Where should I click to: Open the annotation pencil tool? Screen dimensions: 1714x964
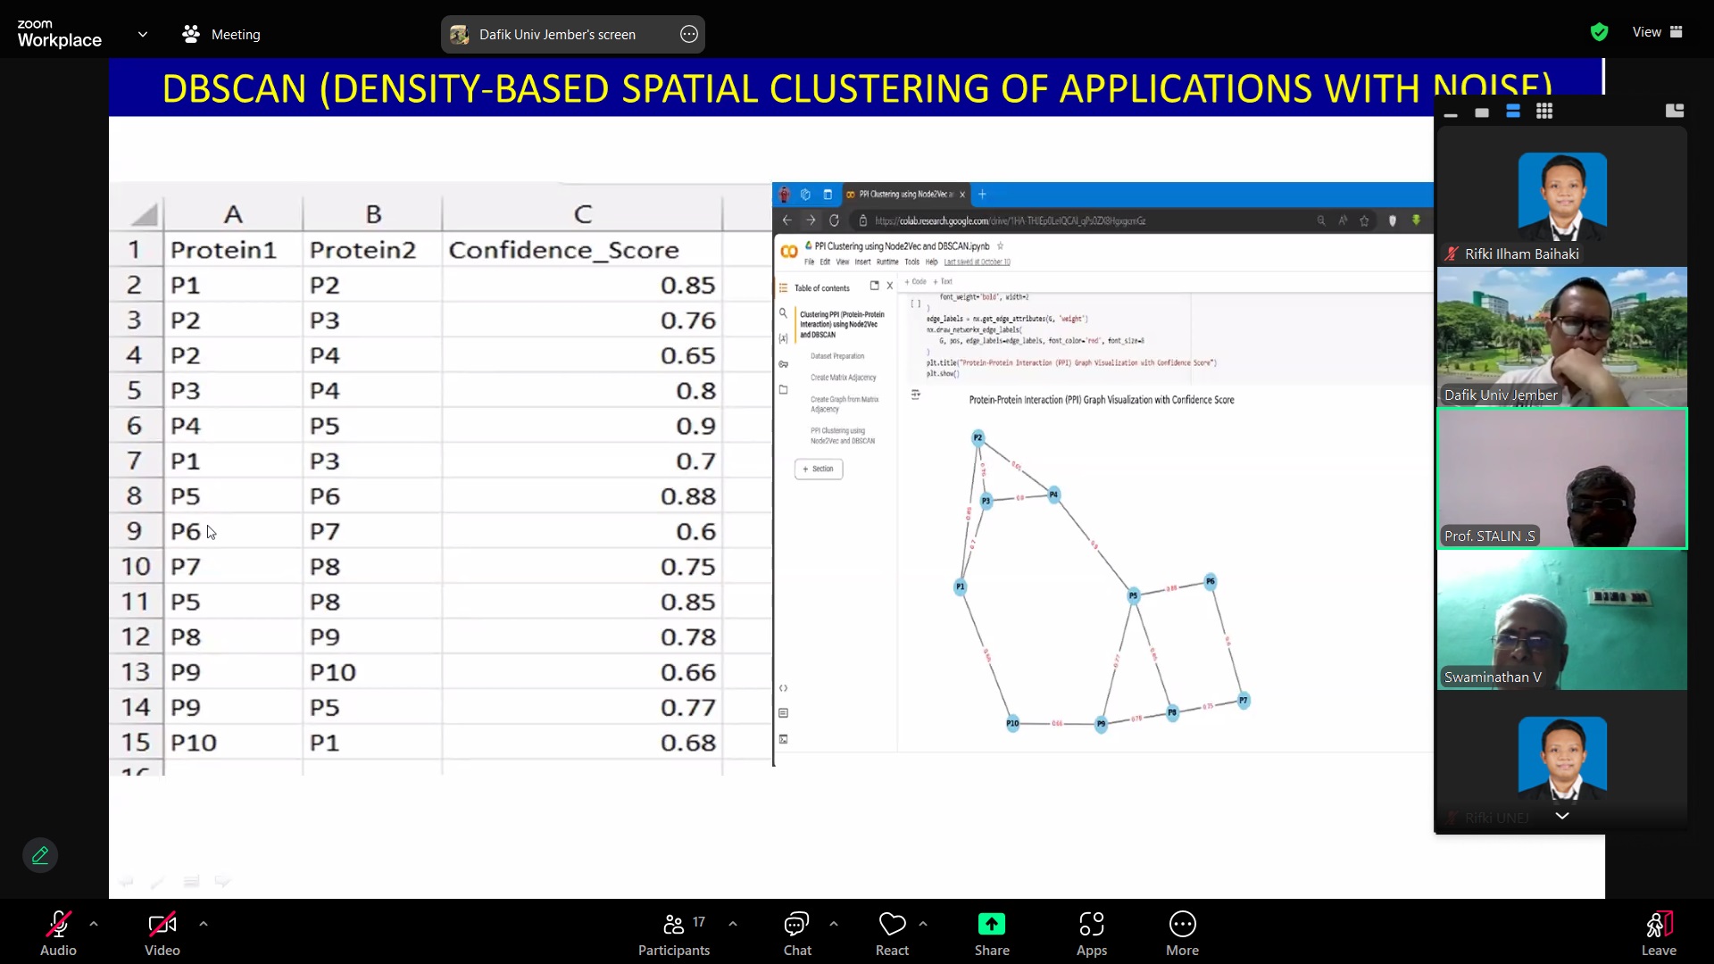(x=40, y=855)
